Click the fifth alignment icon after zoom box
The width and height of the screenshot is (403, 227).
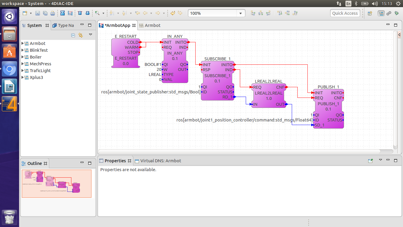click(287, 13)
